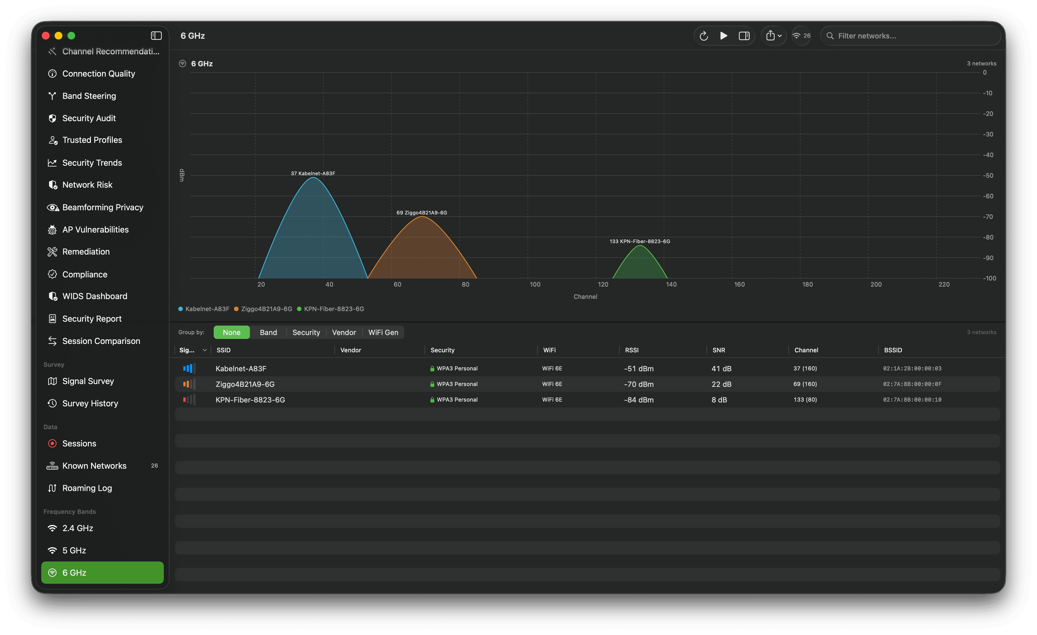Image resolution: width=1037 pixels, height=635 pixels.
Task: Select Network Risk
Action: pyautogui.click(x=103, y=185)
